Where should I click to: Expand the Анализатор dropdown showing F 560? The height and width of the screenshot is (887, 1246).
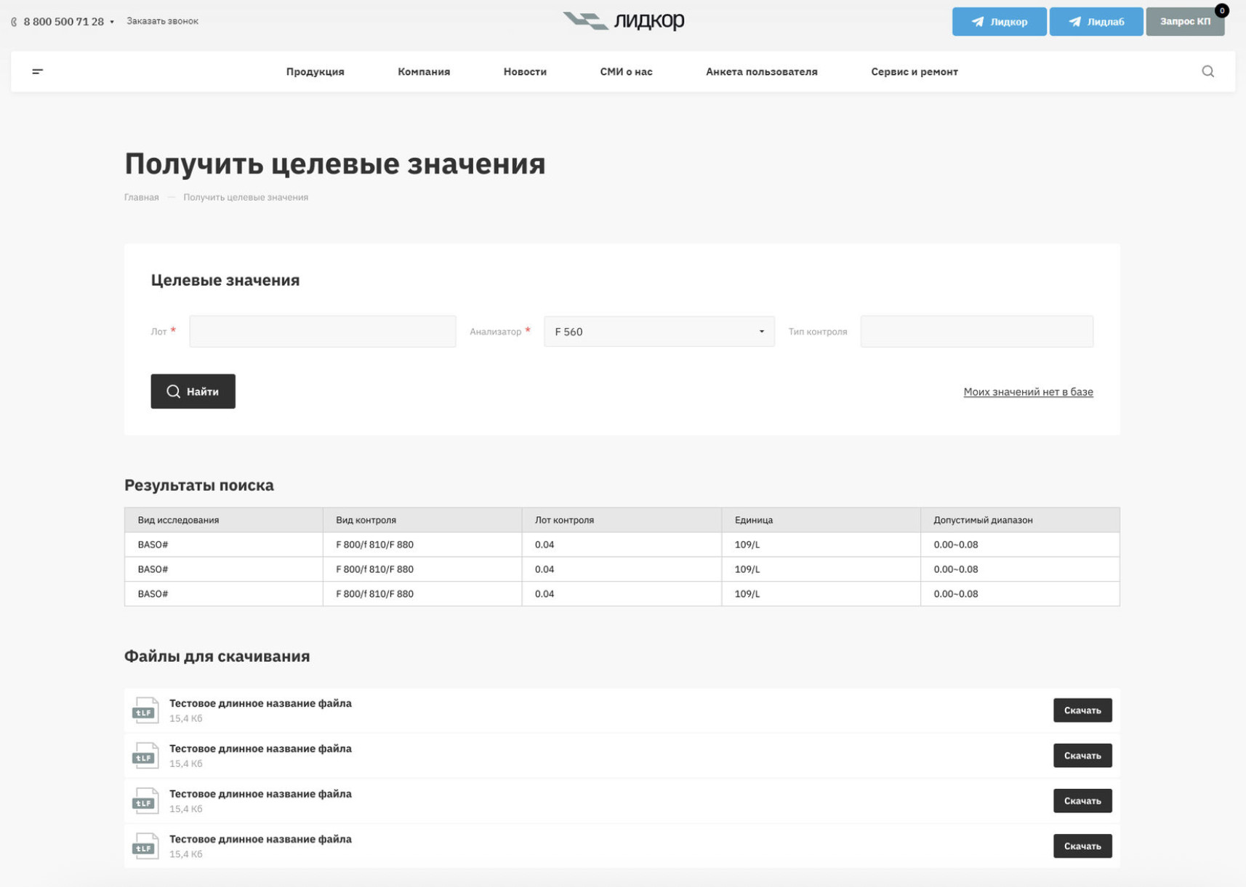pos(659,332)
